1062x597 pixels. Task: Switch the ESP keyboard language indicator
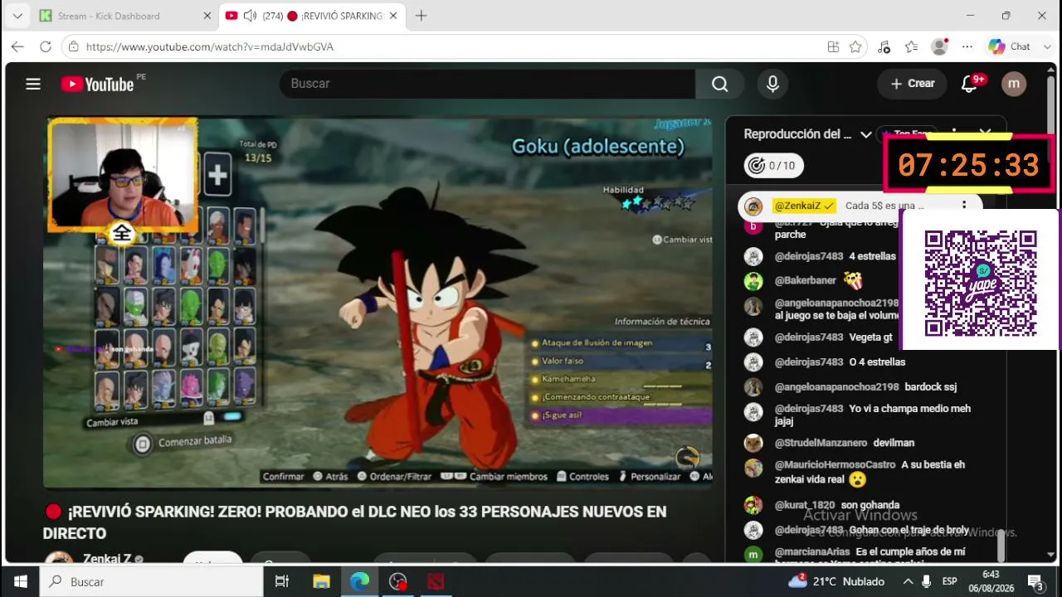click(950, 581)
